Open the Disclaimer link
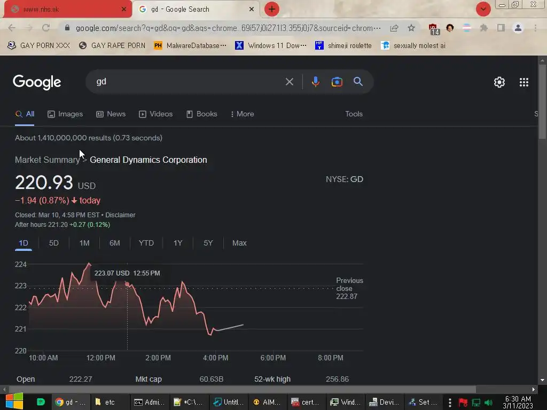Viewport: 547px width, 410px height. [120, 215]
